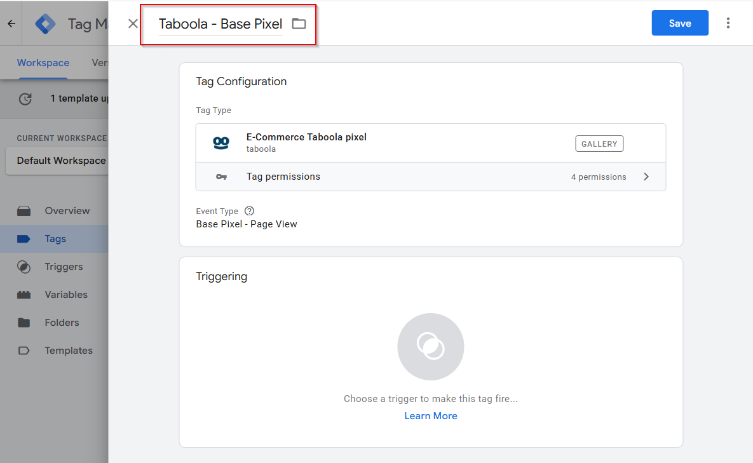Image resolution: width=753 pixels, height=463 pixels.
Task: Close the tag editor panel
Action: click(x=133, y=23)
